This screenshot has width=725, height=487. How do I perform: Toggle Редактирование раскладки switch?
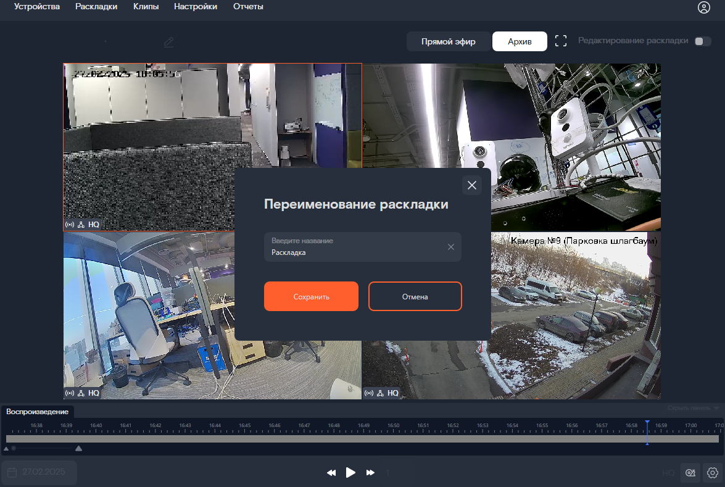coord(702,41)
